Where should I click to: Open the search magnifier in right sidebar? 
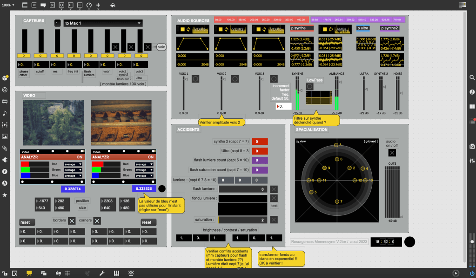click(472, 78)
